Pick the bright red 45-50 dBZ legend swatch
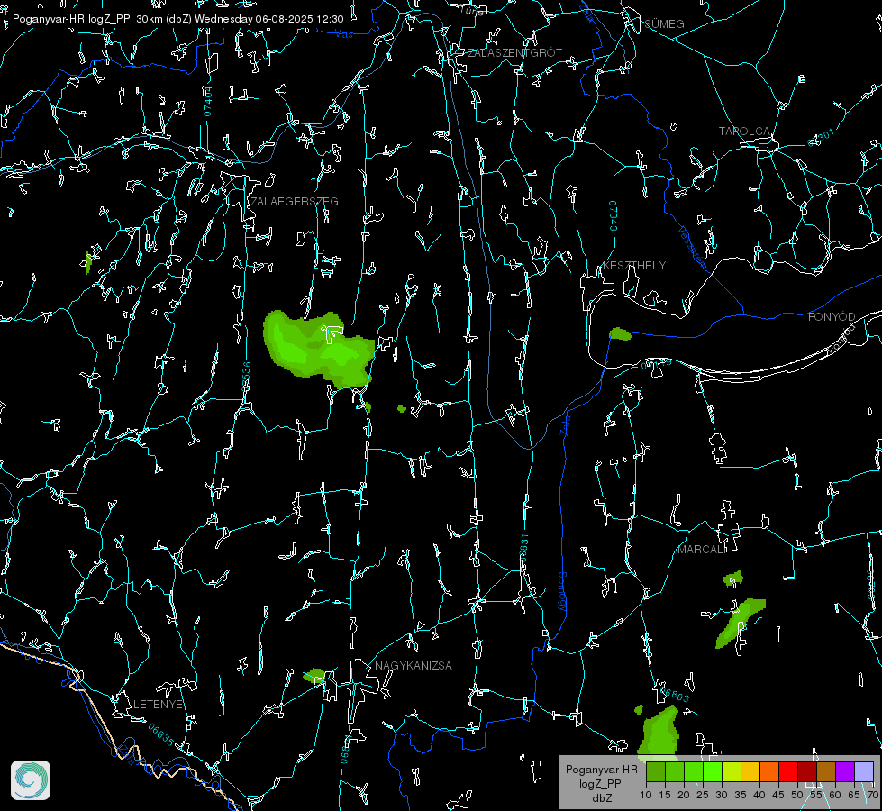This screenshot has width=882, height=811. (x=788, y=771)
